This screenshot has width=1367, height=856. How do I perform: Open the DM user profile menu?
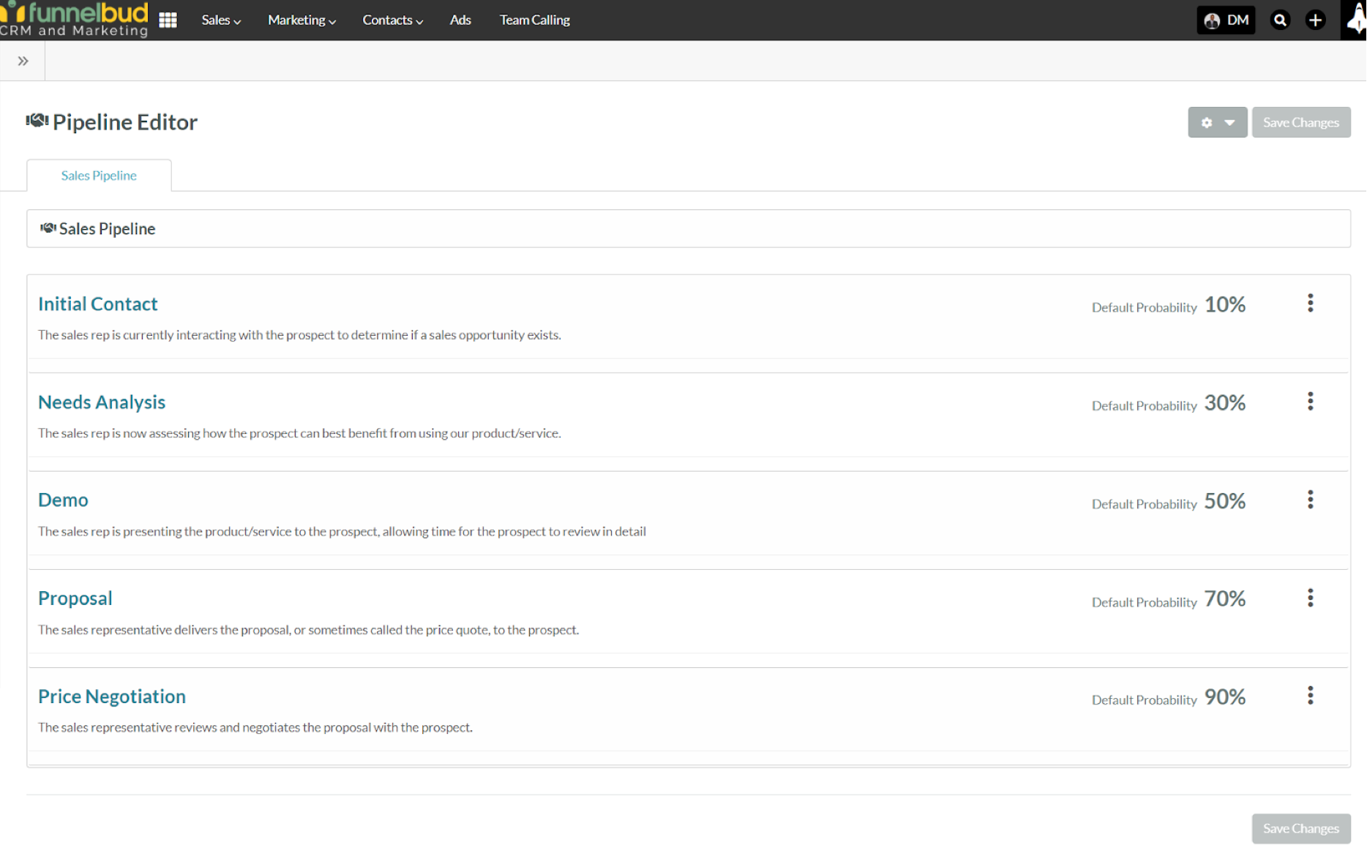click(x=1226, y=20)
